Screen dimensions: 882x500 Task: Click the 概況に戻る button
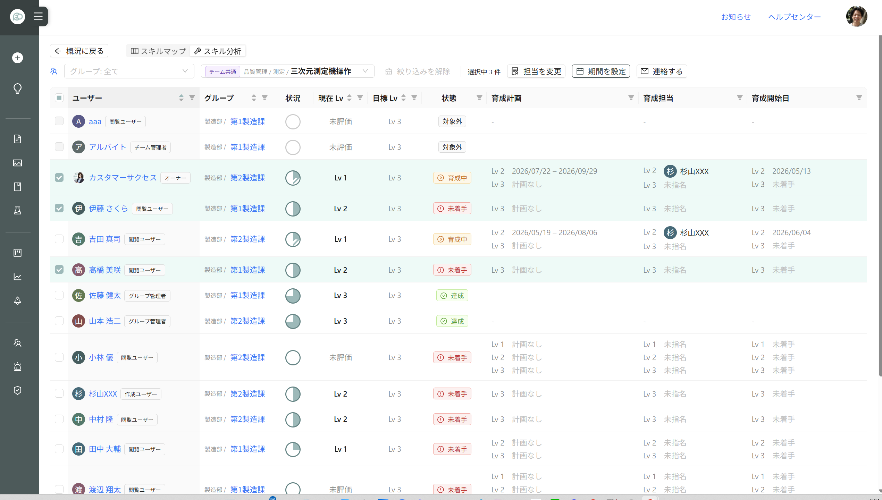click(79, 51)
